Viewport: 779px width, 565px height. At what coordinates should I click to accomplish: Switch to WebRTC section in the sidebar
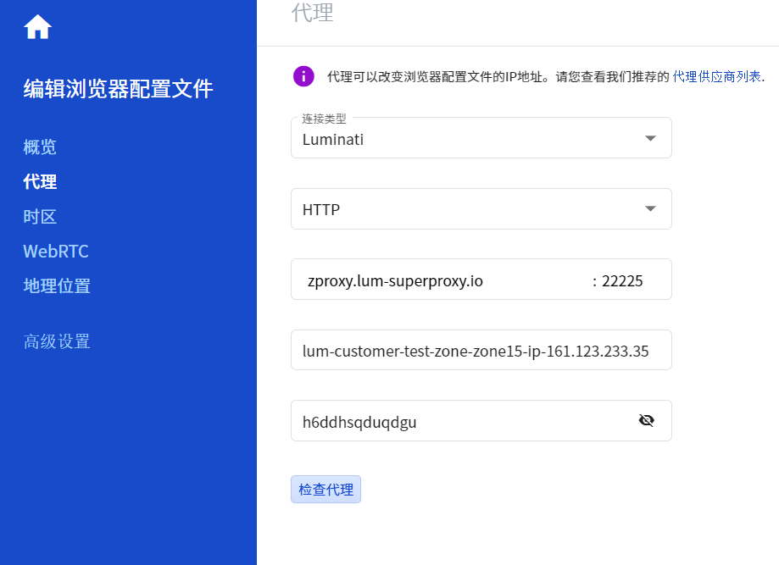(56, 252)
